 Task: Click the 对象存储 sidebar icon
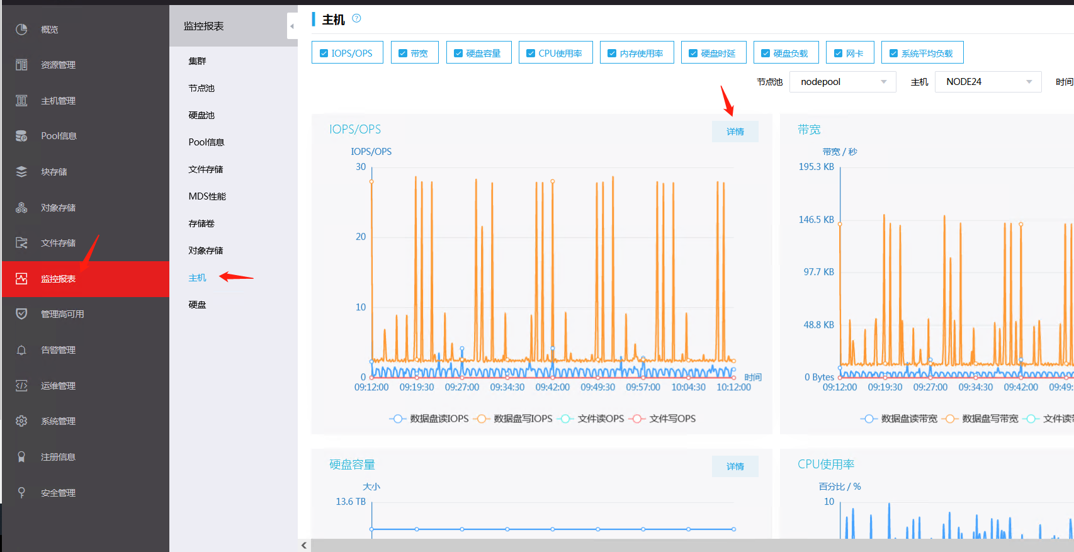click(21, 208)
